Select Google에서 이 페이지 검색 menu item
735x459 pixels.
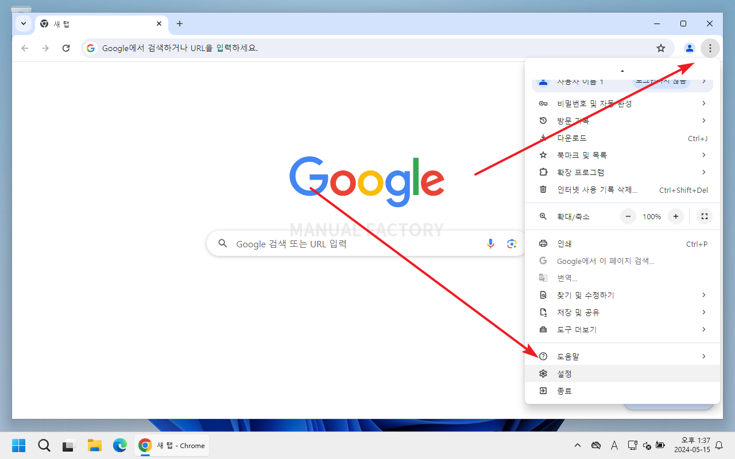622,261
